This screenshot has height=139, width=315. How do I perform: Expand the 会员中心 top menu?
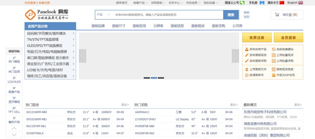tap(176, 3)
